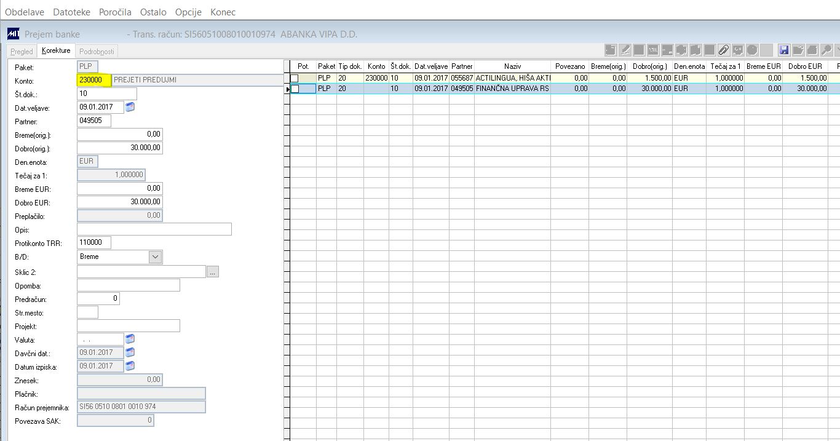
Task: Click the Breme(orig.) amount field
Action: [x=120, y=134]
